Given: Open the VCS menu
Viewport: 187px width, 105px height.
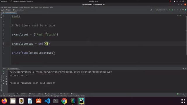Looking at the screenshot, I should click(41, 7).
